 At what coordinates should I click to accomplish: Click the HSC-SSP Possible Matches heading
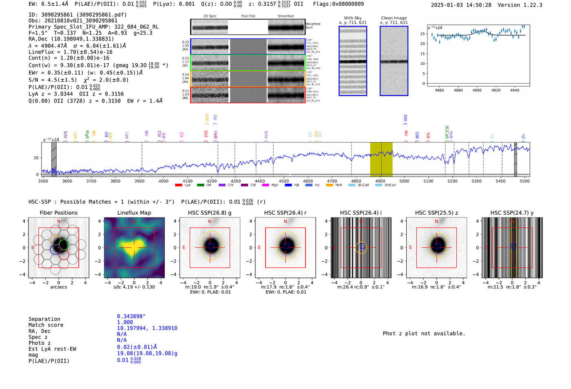pos(102,202)
